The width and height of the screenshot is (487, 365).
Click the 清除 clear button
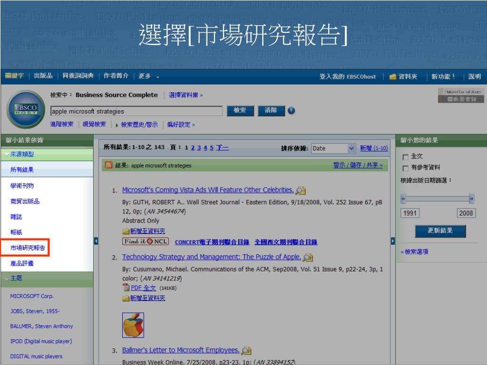[x=271, y=111]
